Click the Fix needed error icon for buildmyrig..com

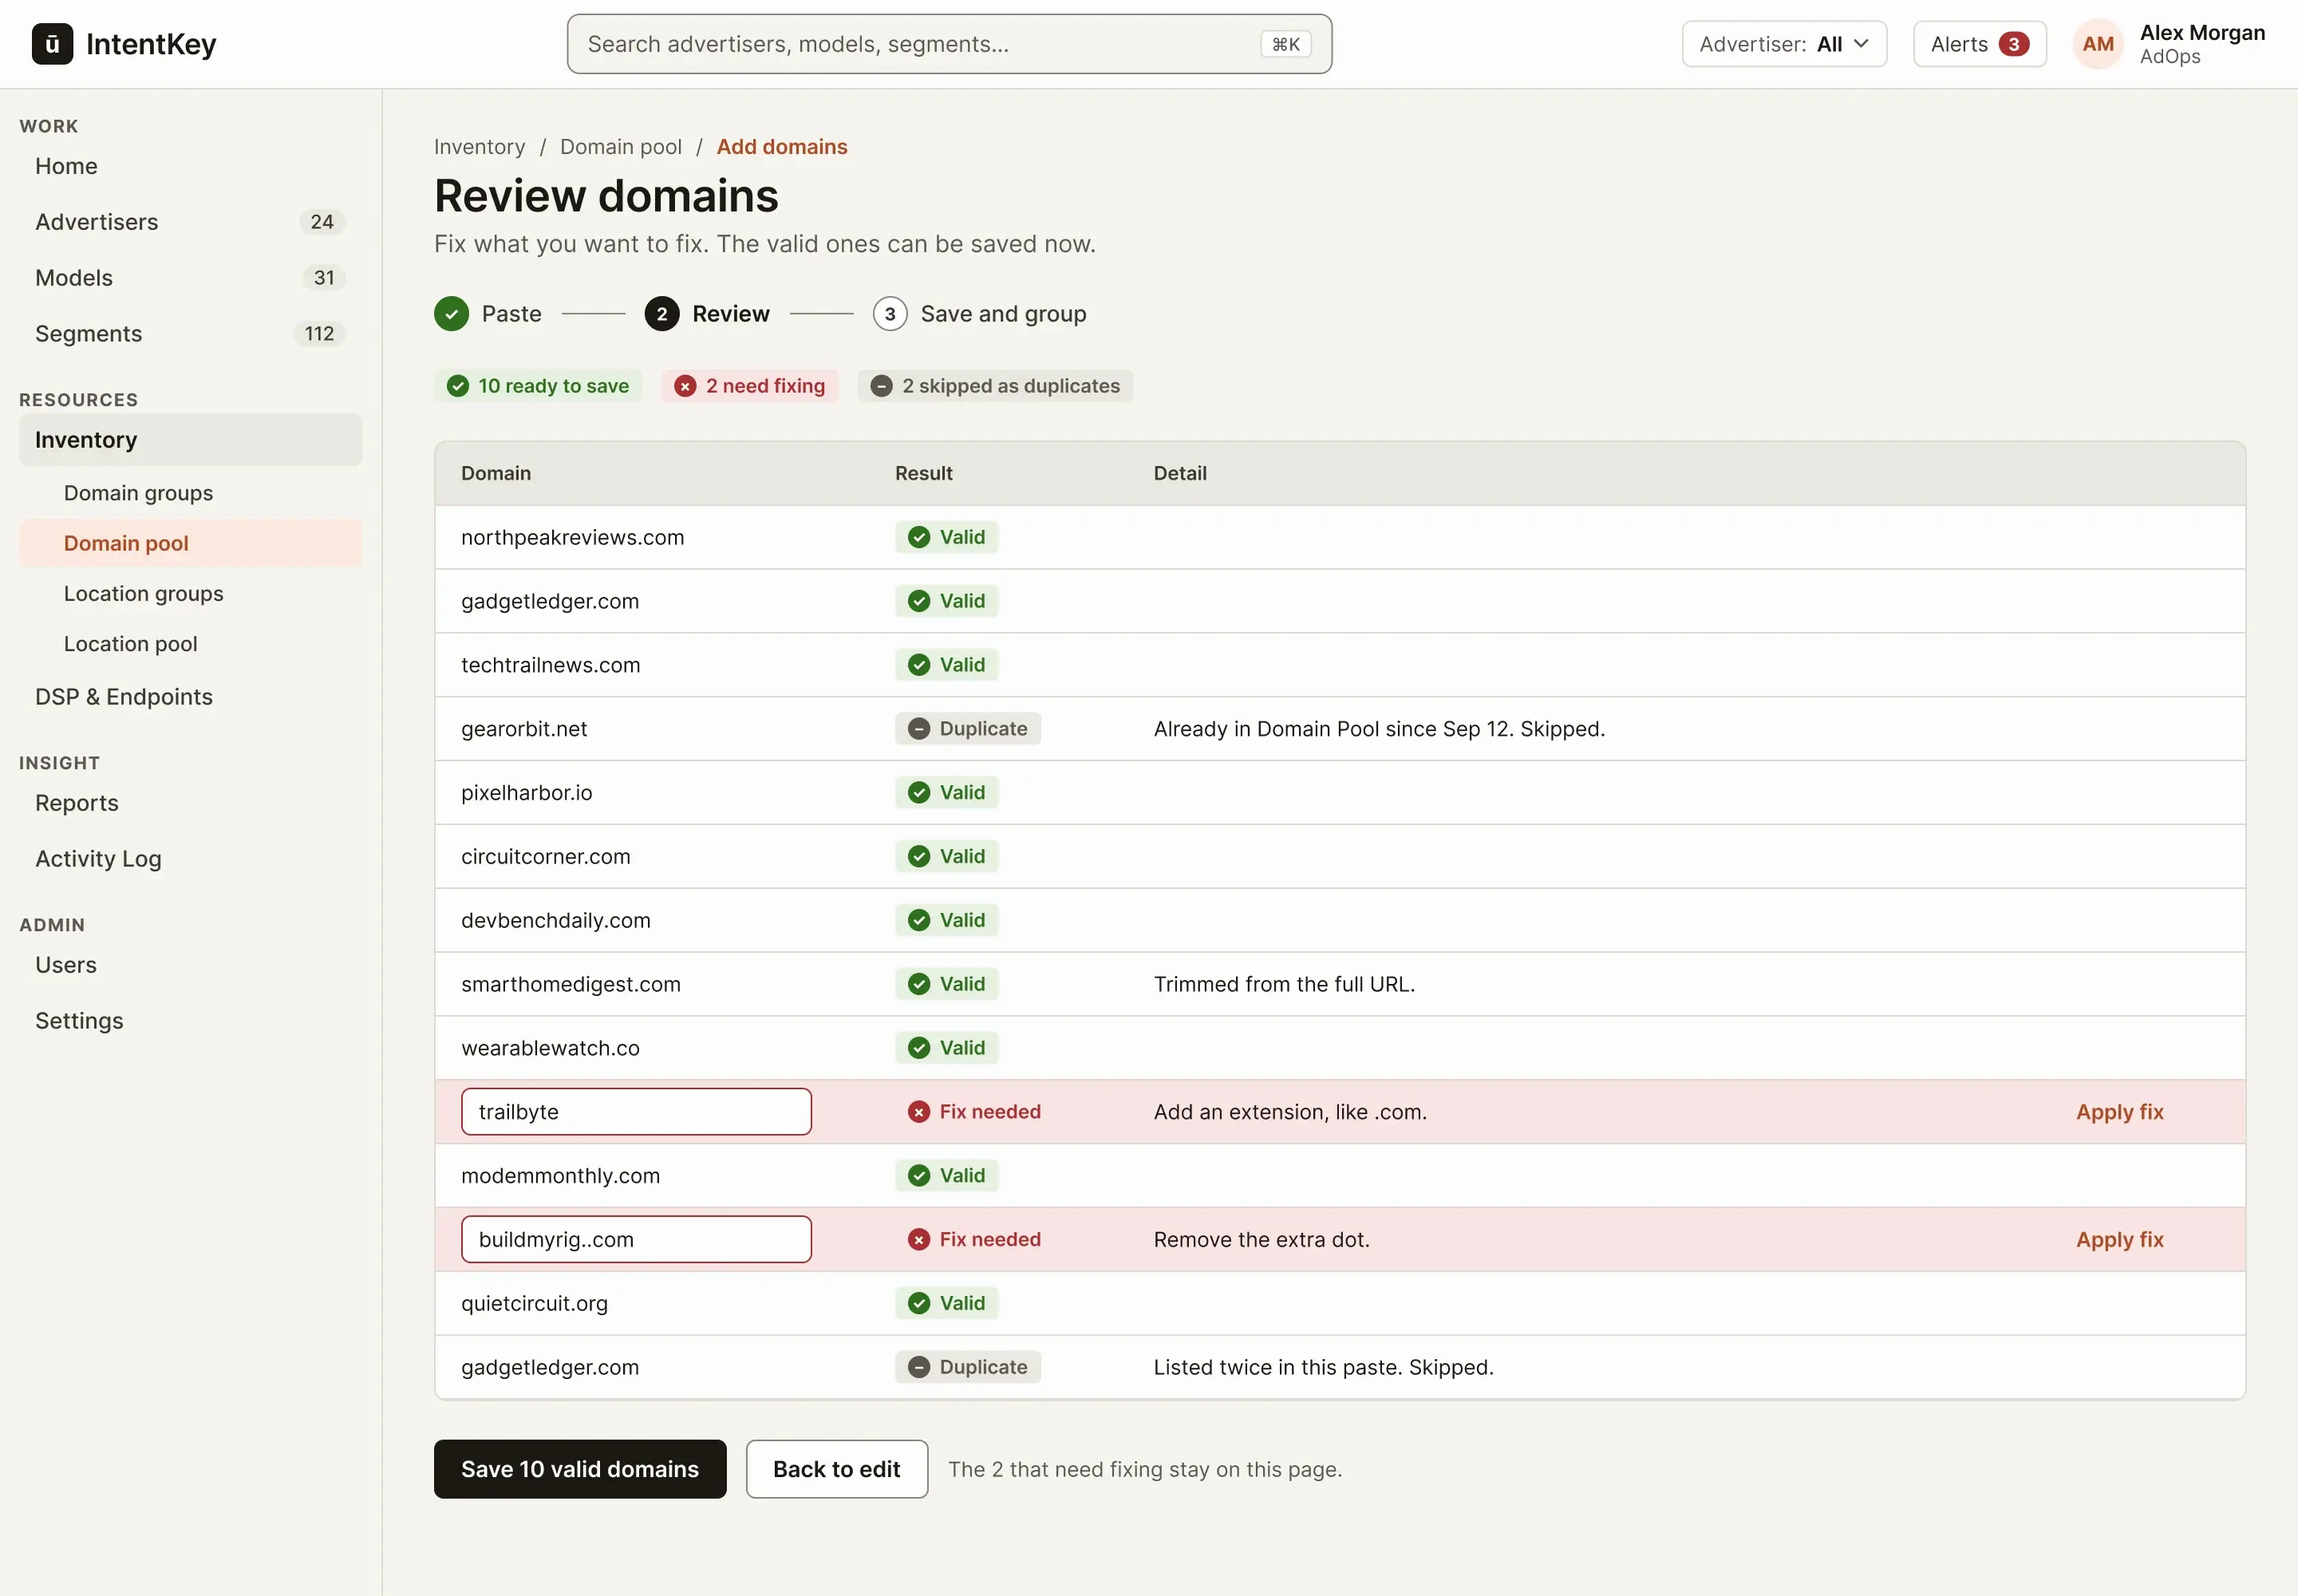918,1240
